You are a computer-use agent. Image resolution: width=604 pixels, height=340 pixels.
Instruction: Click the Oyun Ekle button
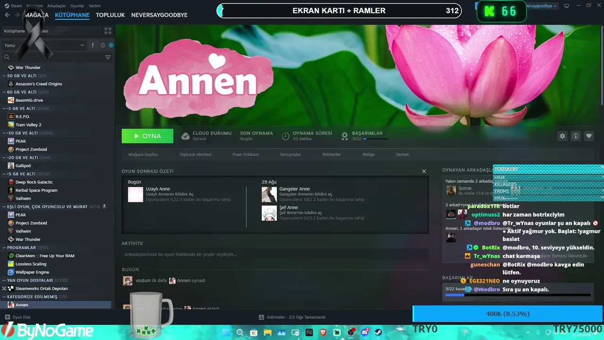tap(17, 317)
